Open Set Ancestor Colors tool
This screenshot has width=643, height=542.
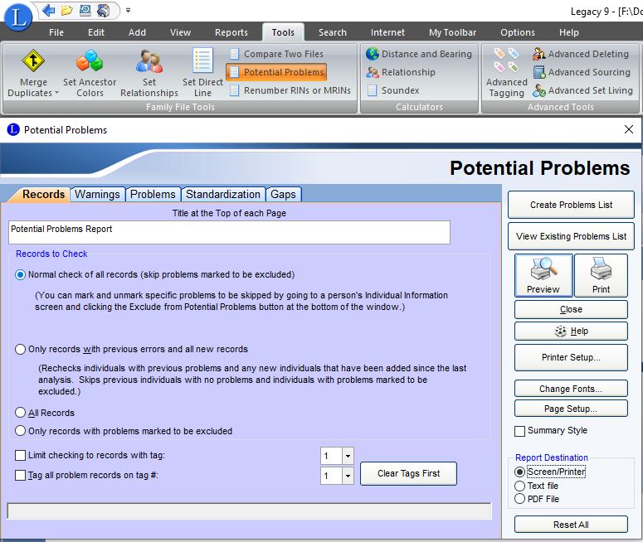click(x=90, y=74)
